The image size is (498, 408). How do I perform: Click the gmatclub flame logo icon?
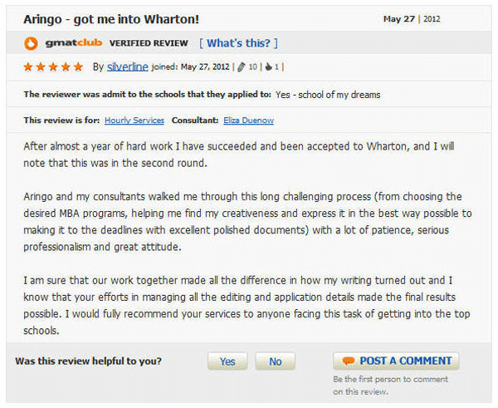tap(31, 43)
